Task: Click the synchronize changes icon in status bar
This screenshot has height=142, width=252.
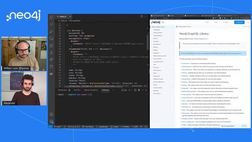Action: click(x=65, y=127)
